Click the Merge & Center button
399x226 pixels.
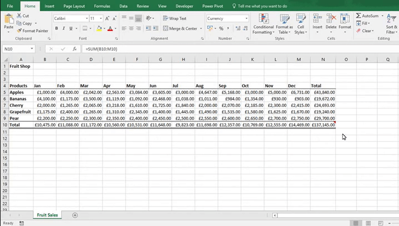[x=181, y=28]
